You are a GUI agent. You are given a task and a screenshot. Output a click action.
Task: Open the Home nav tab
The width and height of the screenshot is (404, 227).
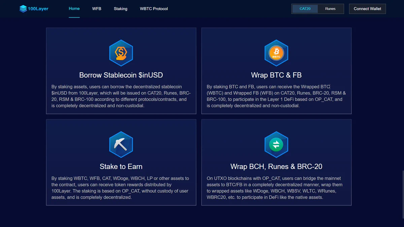coord(74,8)
